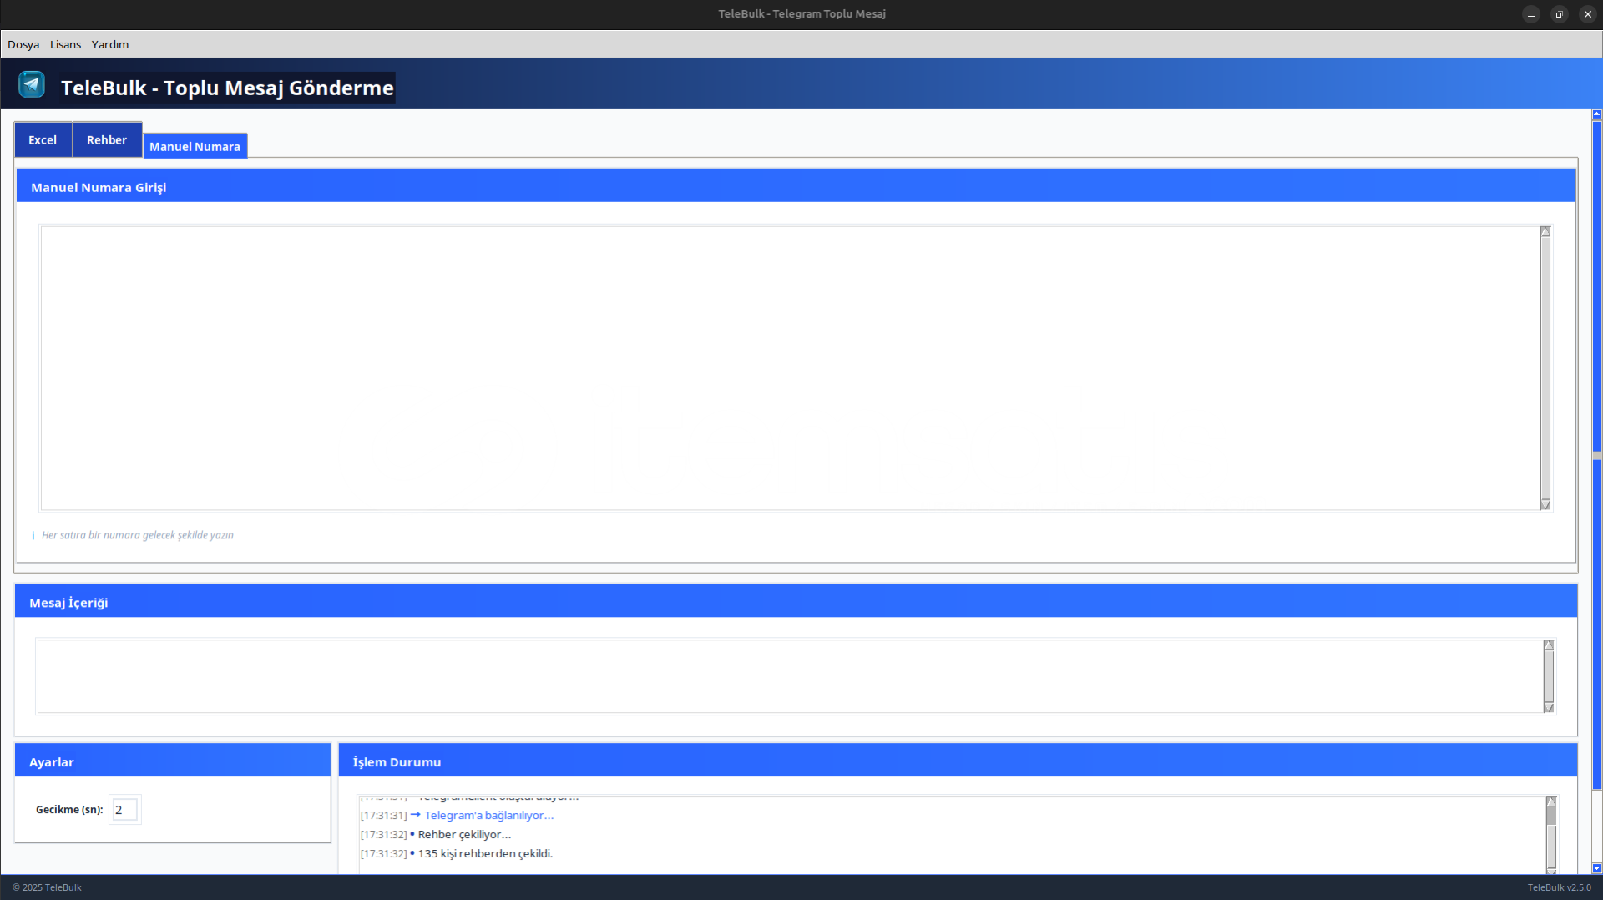Click the 'TeleBulk - Toplu Mesaj Gönderme' title
Viewport: 1603px width, 900px height.
pos(227,88)
